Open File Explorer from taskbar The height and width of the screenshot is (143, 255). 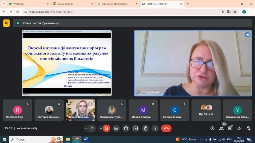(68, 139)
